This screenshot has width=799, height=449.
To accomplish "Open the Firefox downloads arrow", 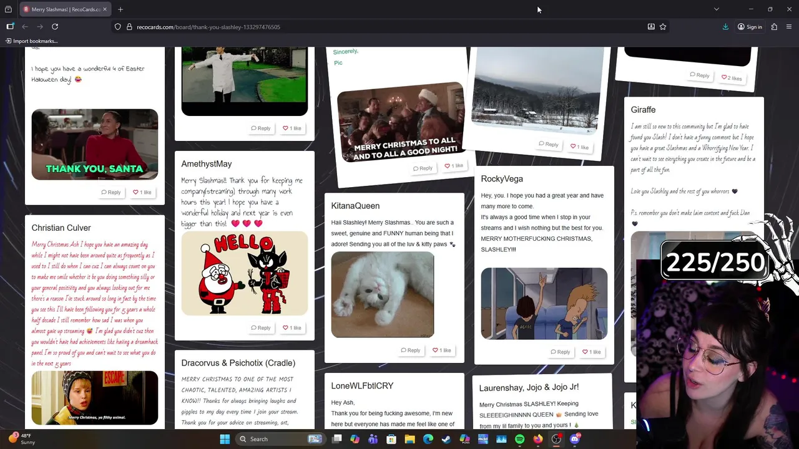I will tap(725, 27).
